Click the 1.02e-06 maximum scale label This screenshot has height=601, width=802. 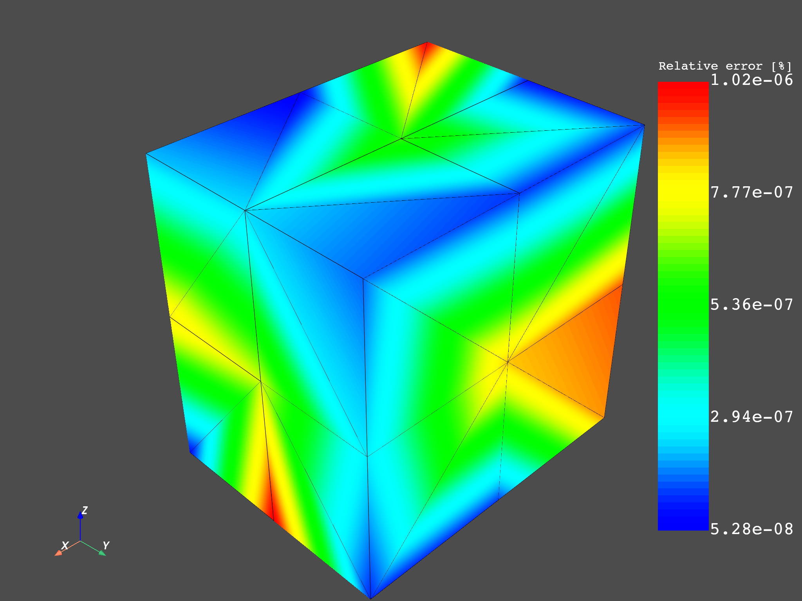[751, 80]
